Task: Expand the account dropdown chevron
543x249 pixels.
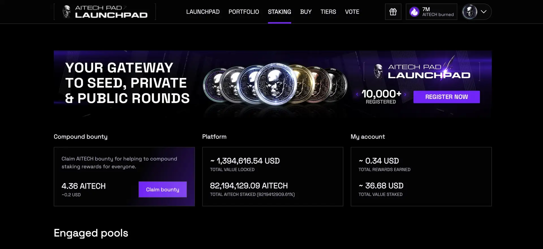Action: 484,12
